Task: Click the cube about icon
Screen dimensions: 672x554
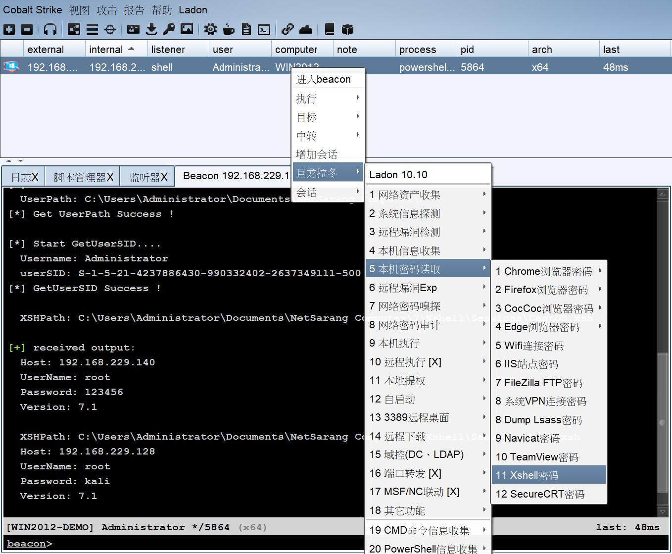Action: 348,30
